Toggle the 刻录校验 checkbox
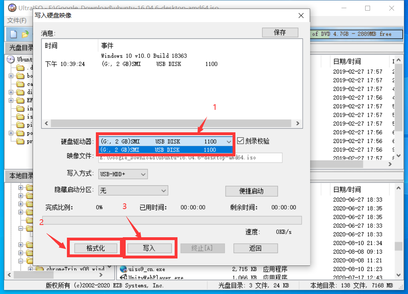The image size is (408, 294). [240, 141]
